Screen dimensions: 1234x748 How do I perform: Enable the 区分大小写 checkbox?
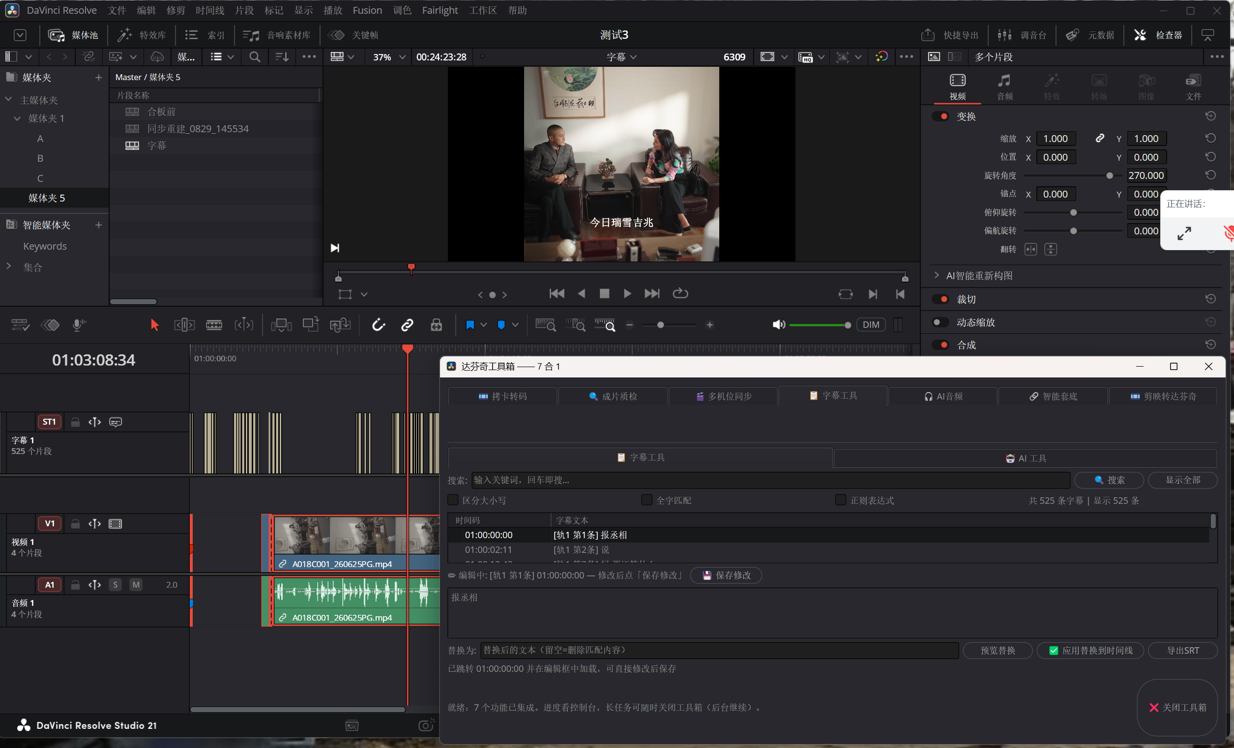(453, 500)
